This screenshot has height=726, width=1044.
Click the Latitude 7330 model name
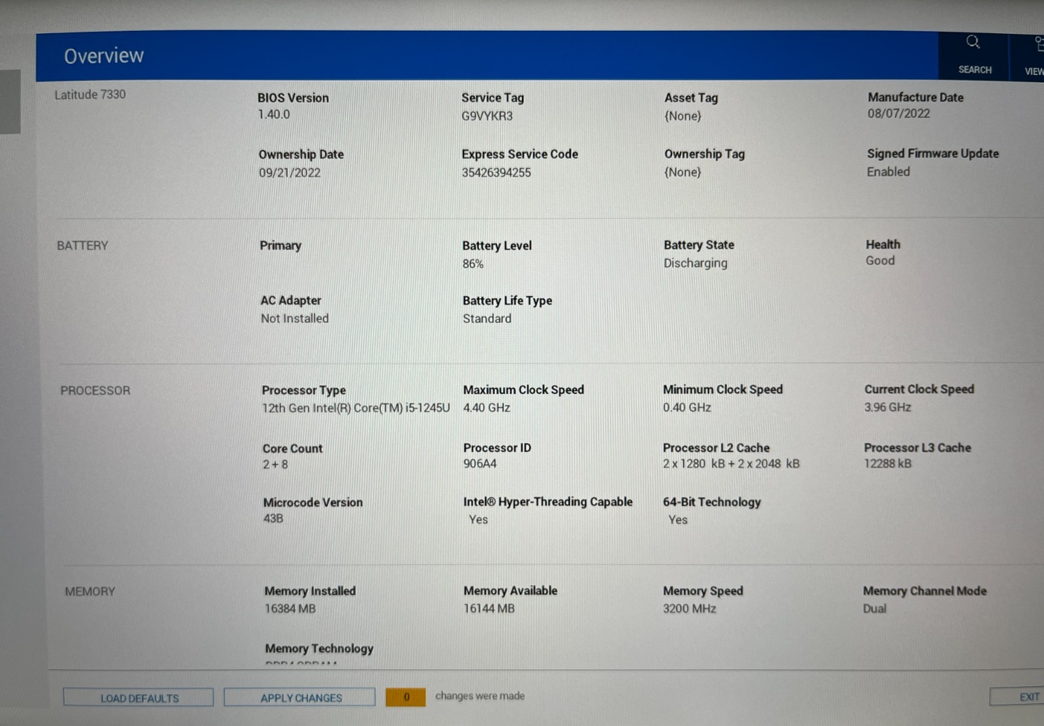coord(90,95)
